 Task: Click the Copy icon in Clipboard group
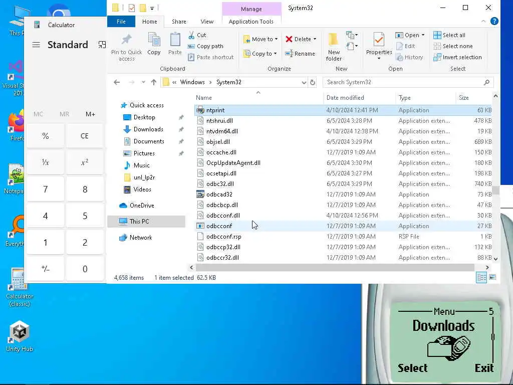coord(154,44)
